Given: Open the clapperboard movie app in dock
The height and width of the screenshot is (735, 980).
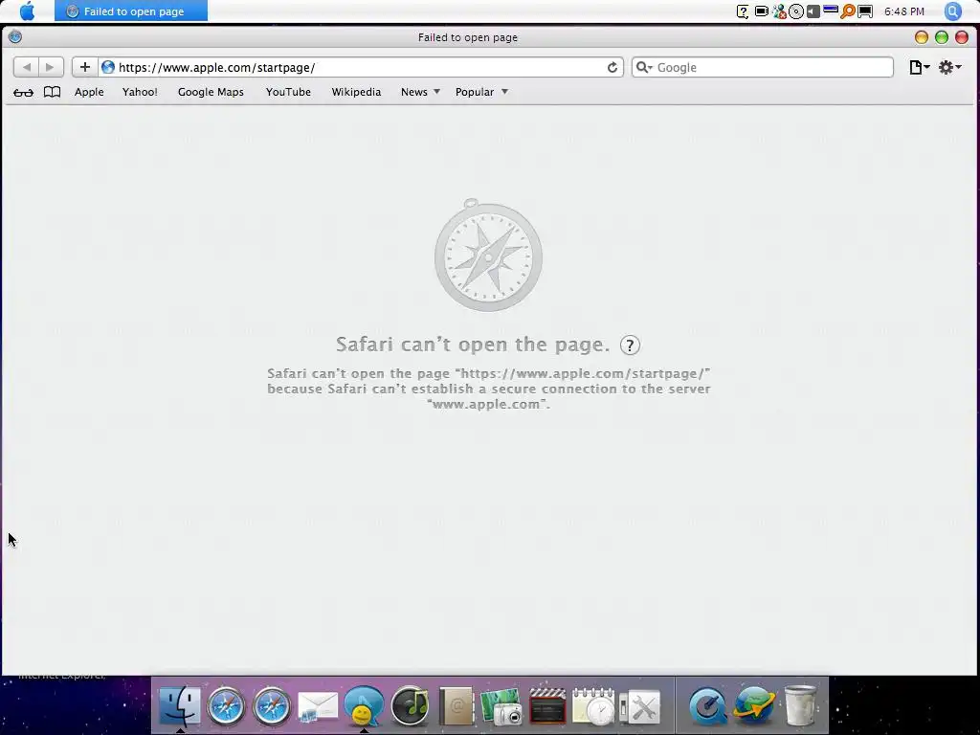Looking at the screenshot, I should pos(547,706).
